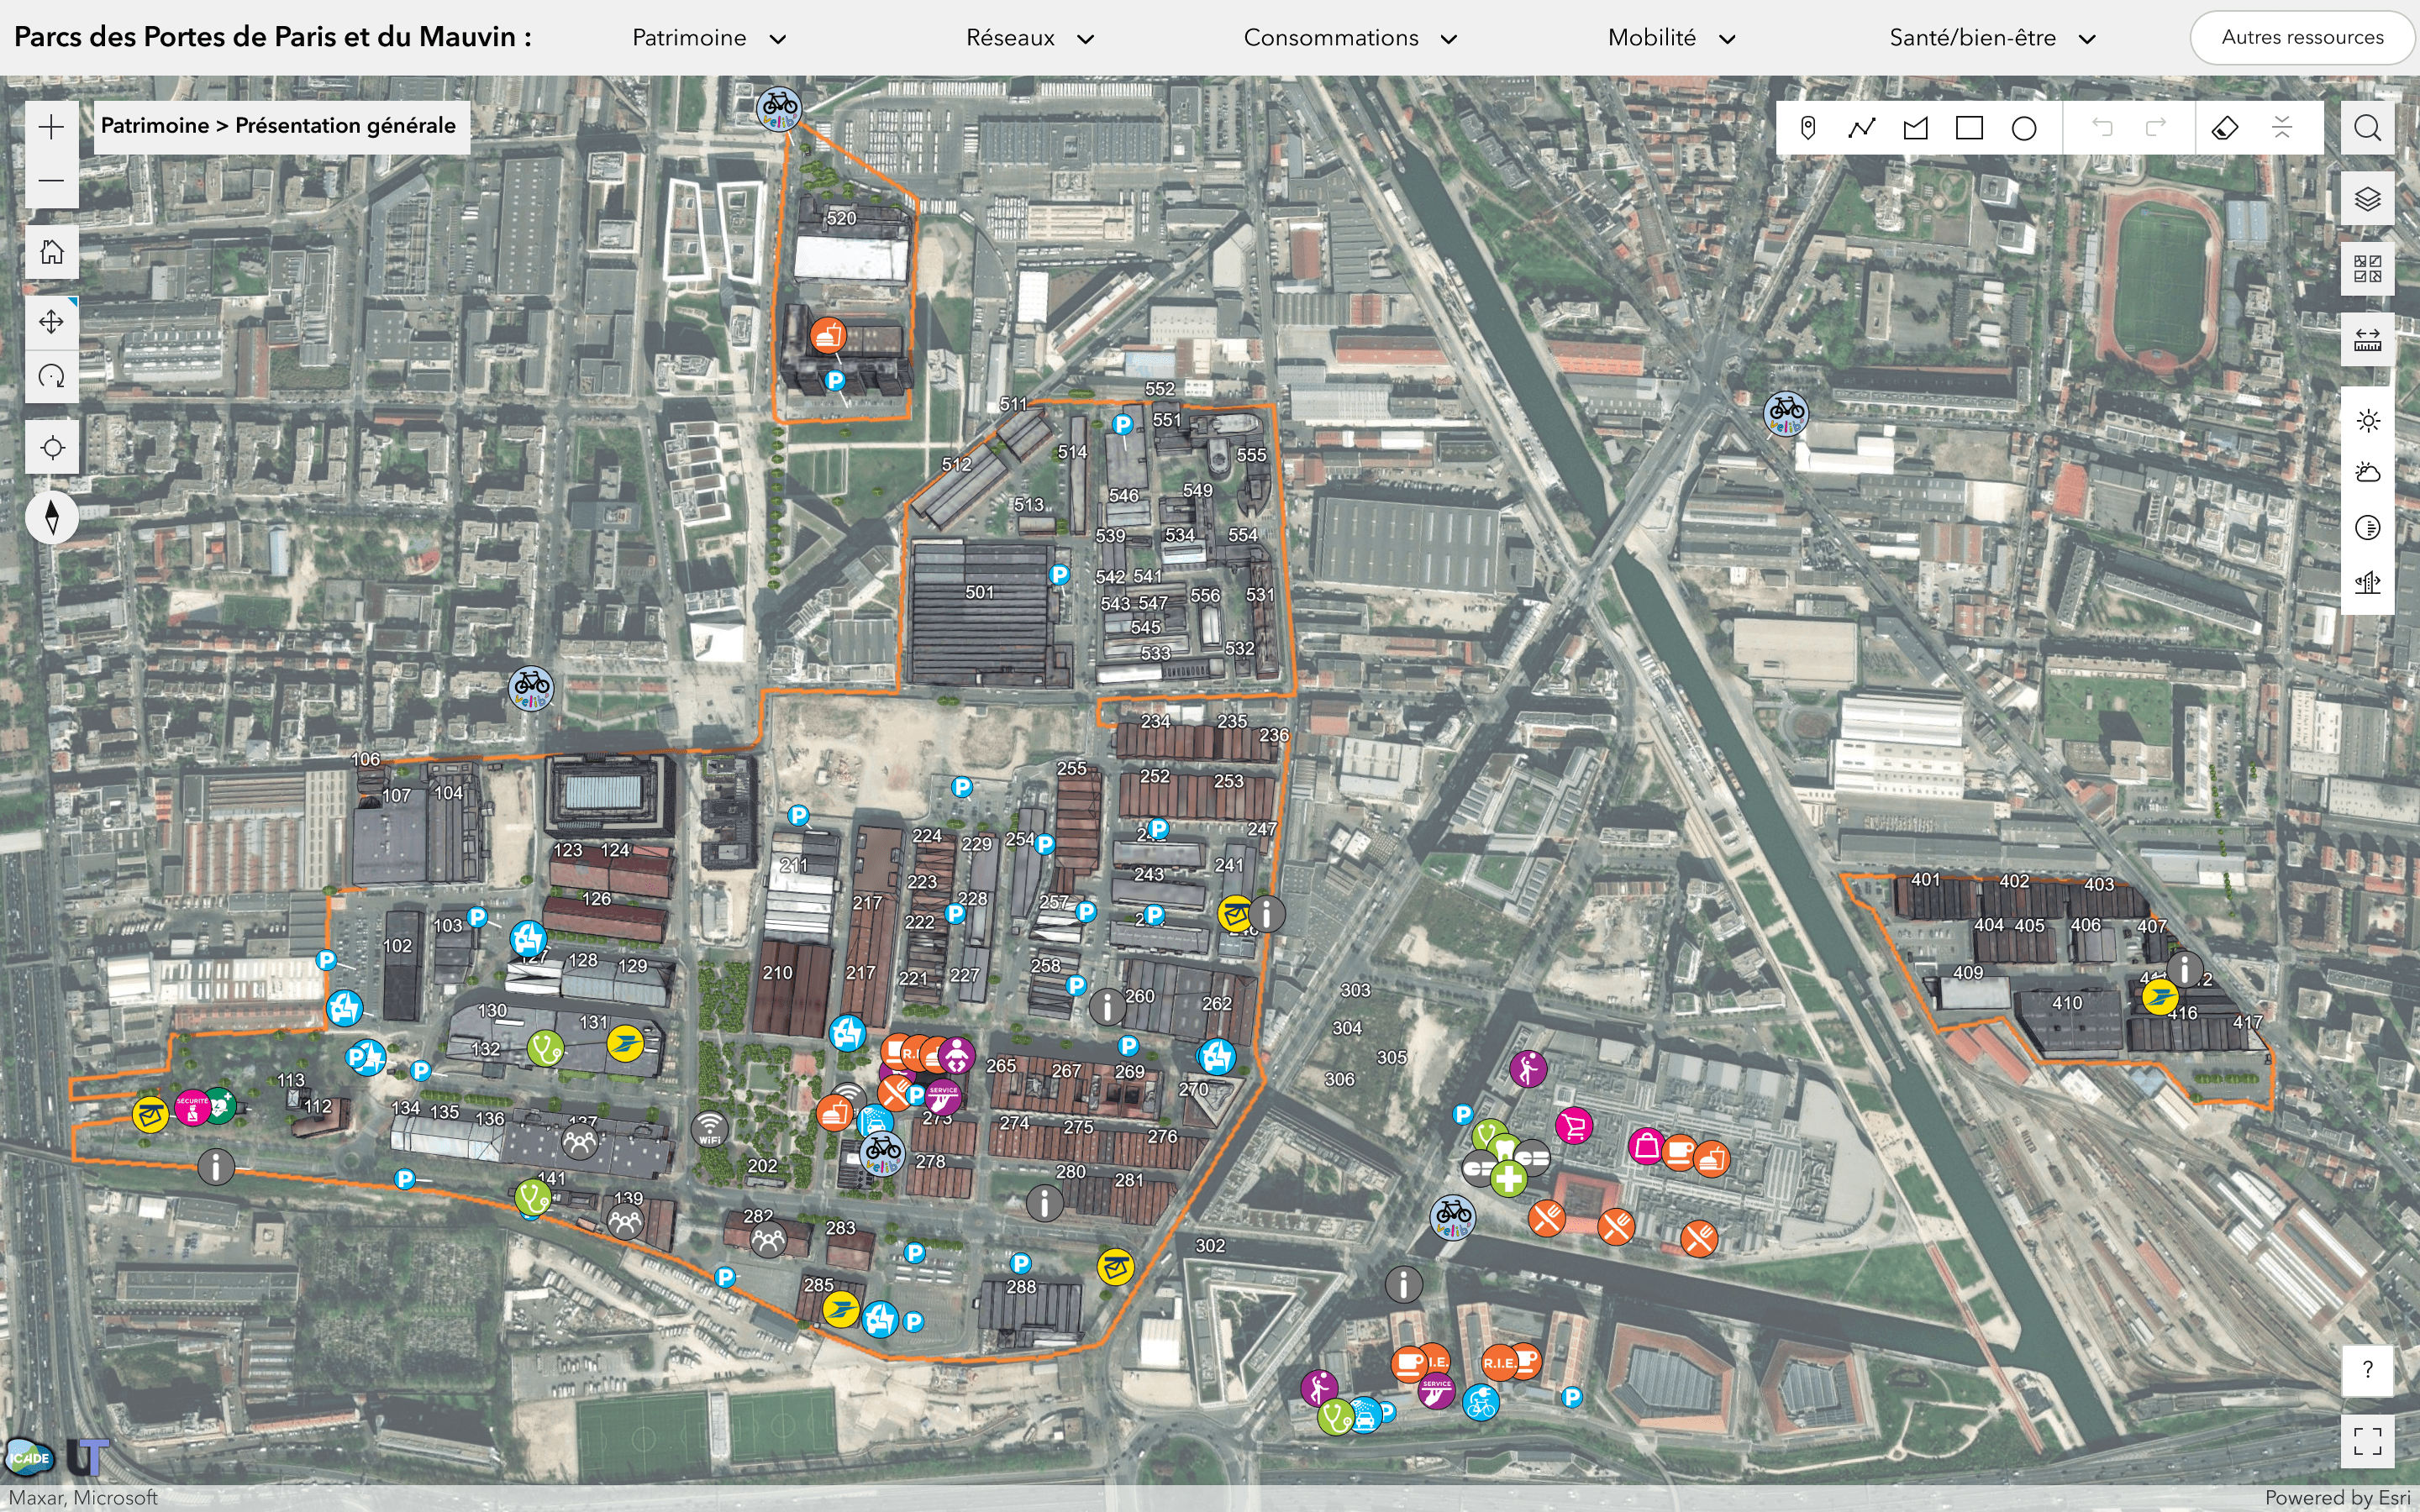Open the Réseaux menu
This screenshot has height=1512, width=2420.
pyautogui.click(x=1029, y=38)
